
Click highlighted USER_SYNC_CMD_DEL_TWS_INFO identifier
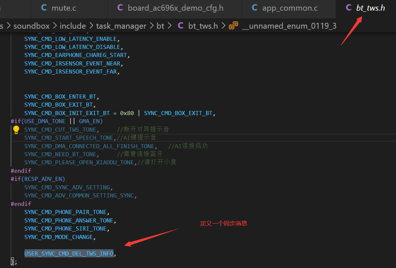pos(69,253)
